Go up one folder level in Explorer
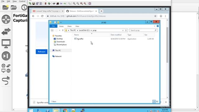 (x=63, y=30)
